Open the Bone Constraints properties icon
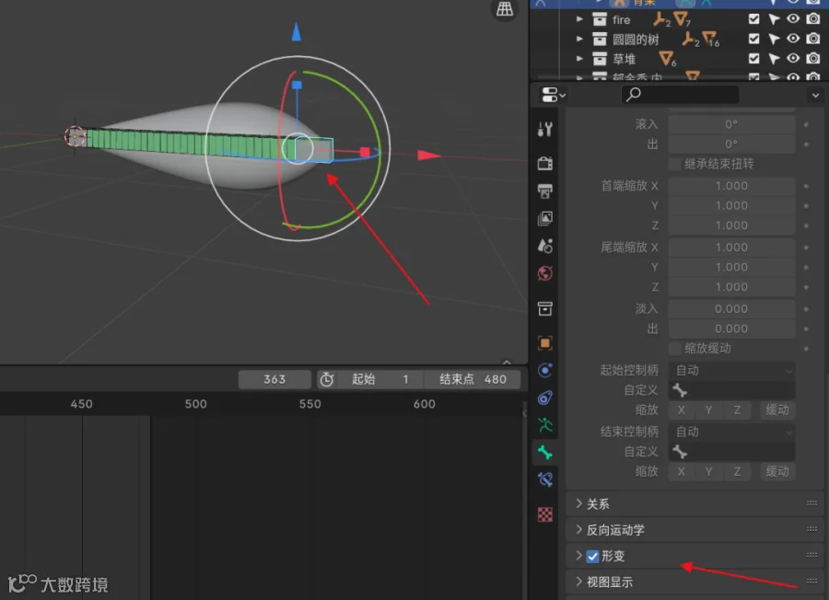This screenshot has width=829, height=600. (545, 479)
